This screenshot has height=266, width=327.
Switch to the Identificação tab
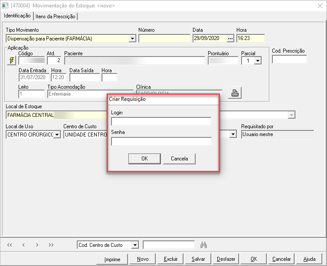(x=17, y=16)
